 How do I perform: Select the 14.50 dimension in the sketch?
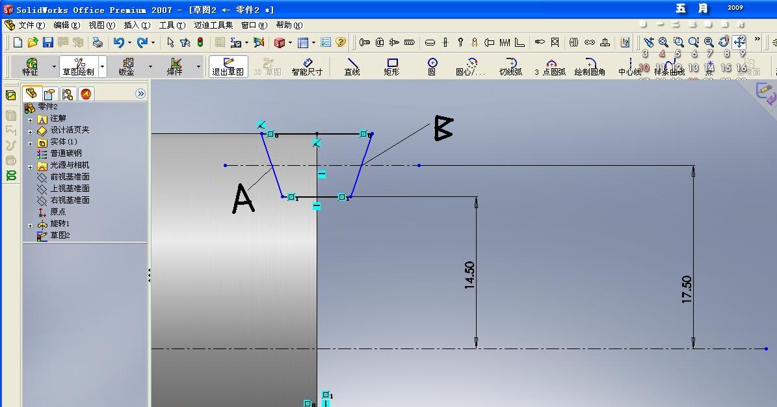point(469,275)
